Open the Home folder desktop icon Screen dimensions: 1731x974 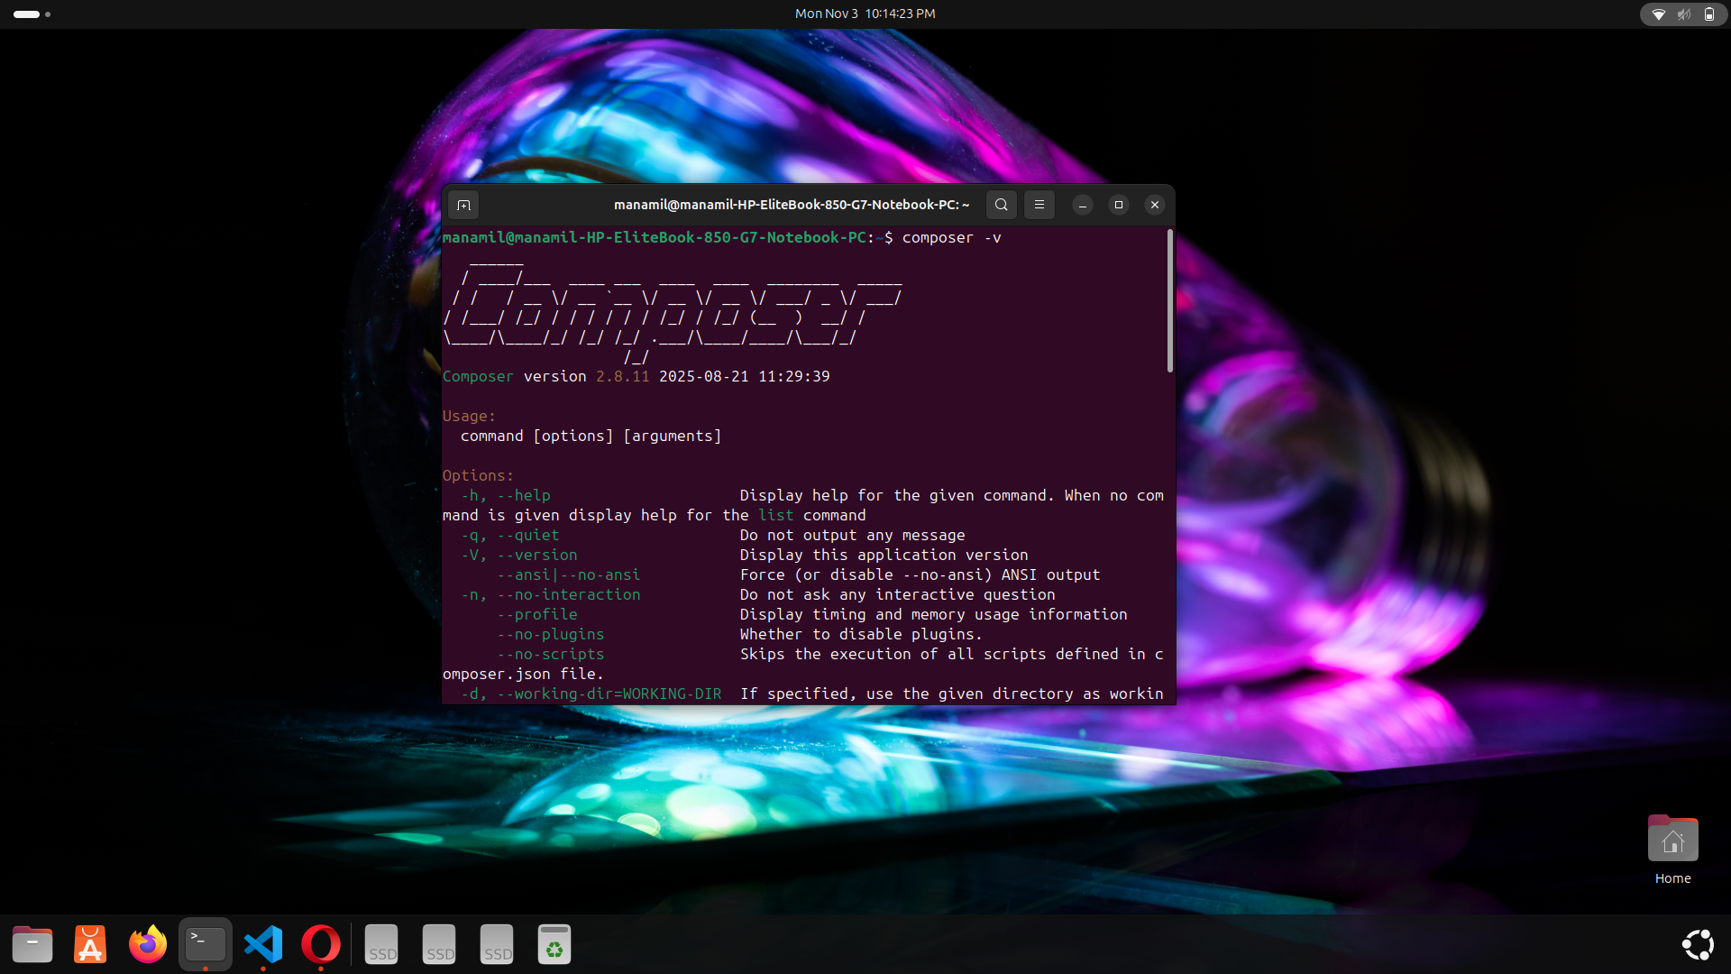pyautogui.click(x=1672, y=840)
